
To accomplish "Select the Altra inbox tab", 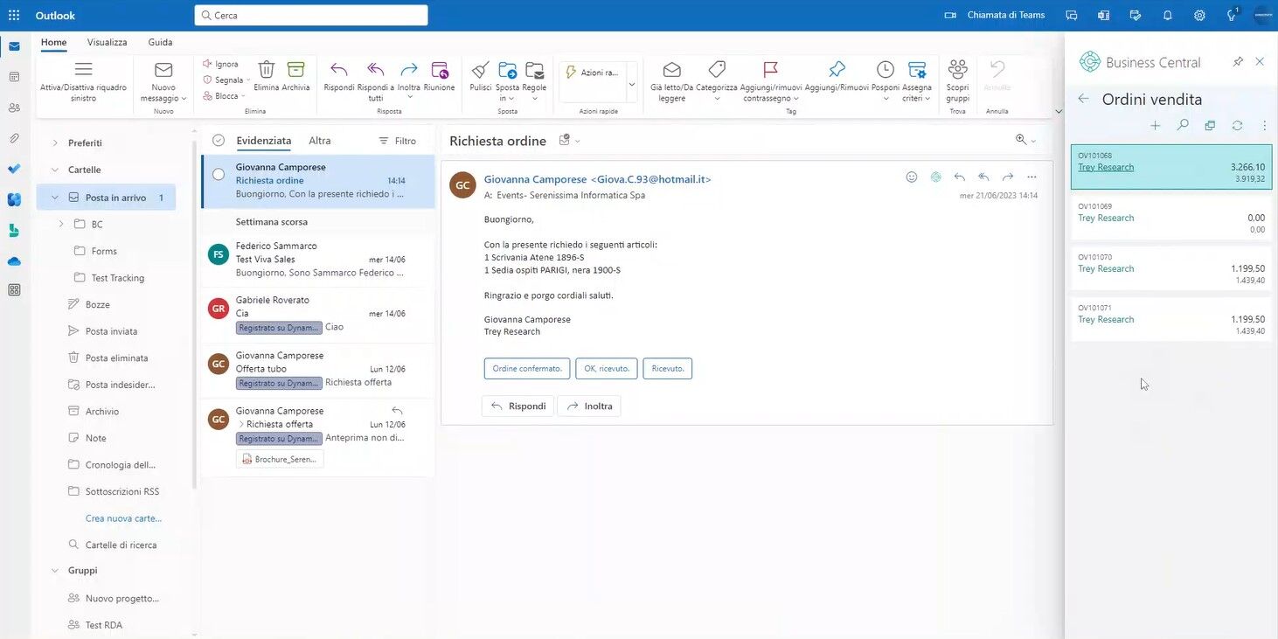I will coord(319,140).
